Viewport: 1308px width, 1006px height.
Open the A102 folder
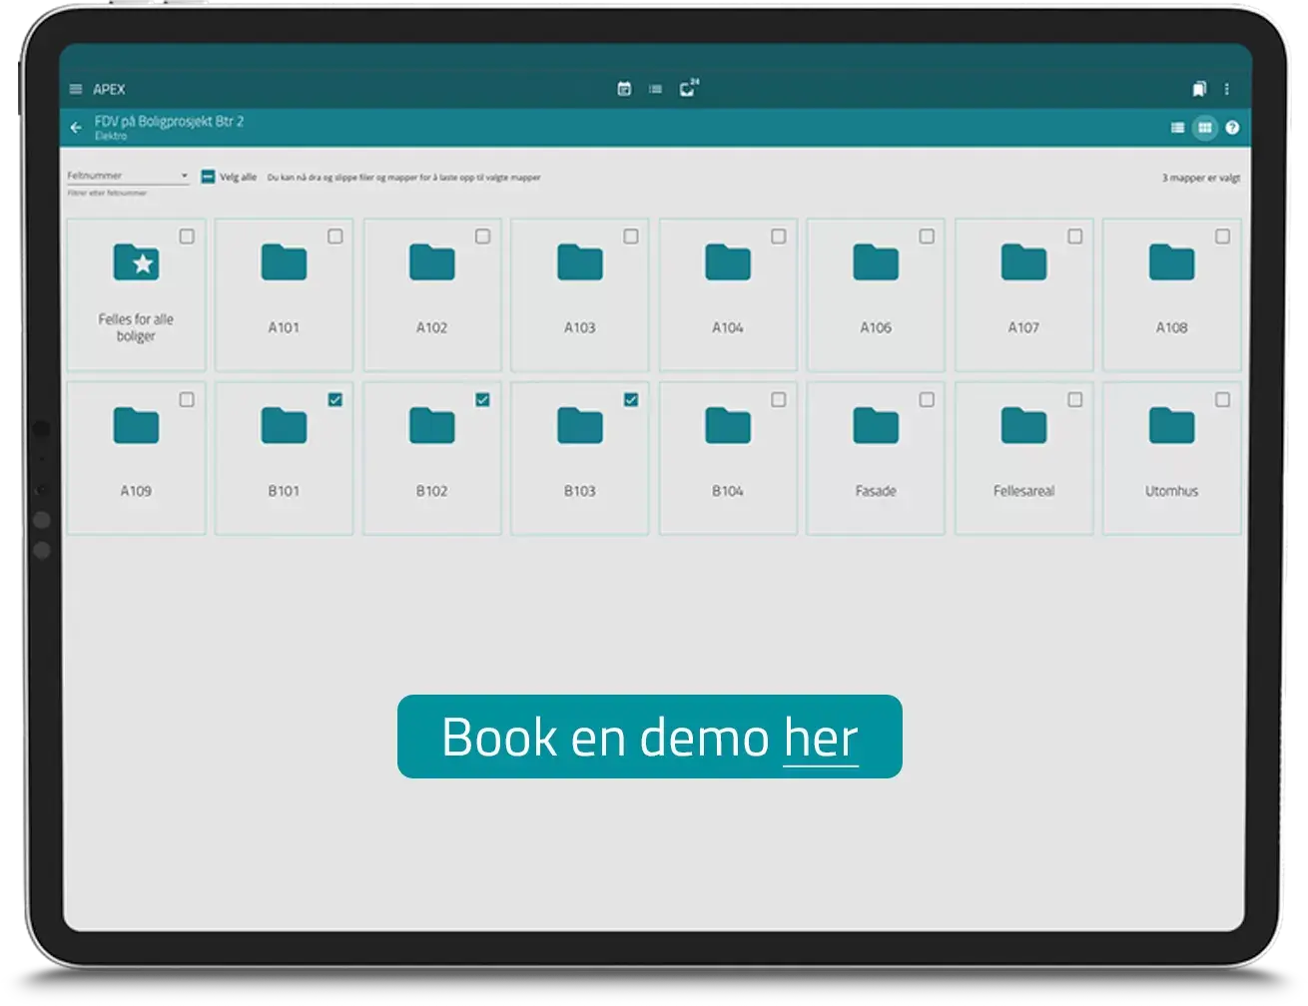point(432,294)
